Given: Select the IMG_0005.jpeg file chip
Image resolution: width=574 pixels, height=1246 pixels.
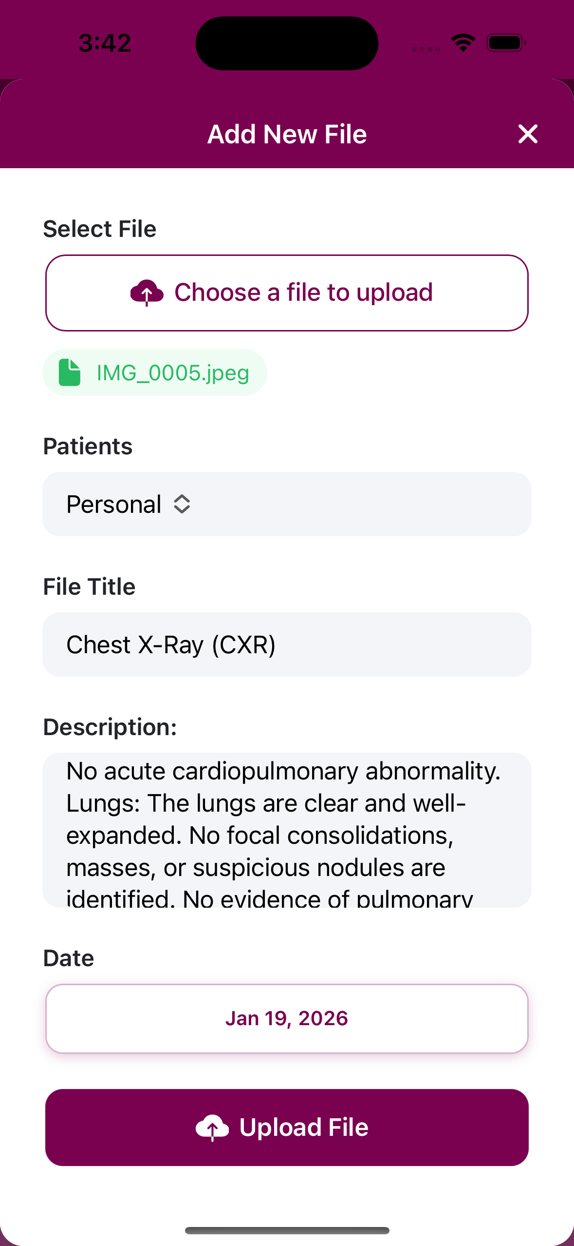Looking at the screenshot, I should pyautogui.click(x=155, y=373).
